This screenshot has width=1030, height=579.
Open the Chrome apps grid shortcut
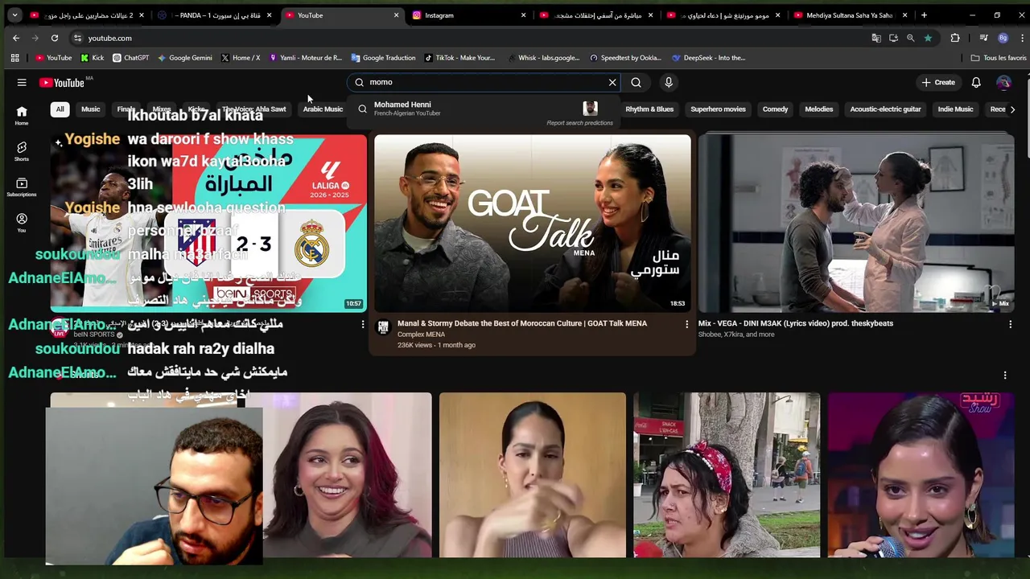point(14,58)
